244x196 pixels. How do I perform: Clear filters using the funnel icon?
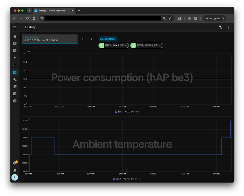(x=220, y=27)
